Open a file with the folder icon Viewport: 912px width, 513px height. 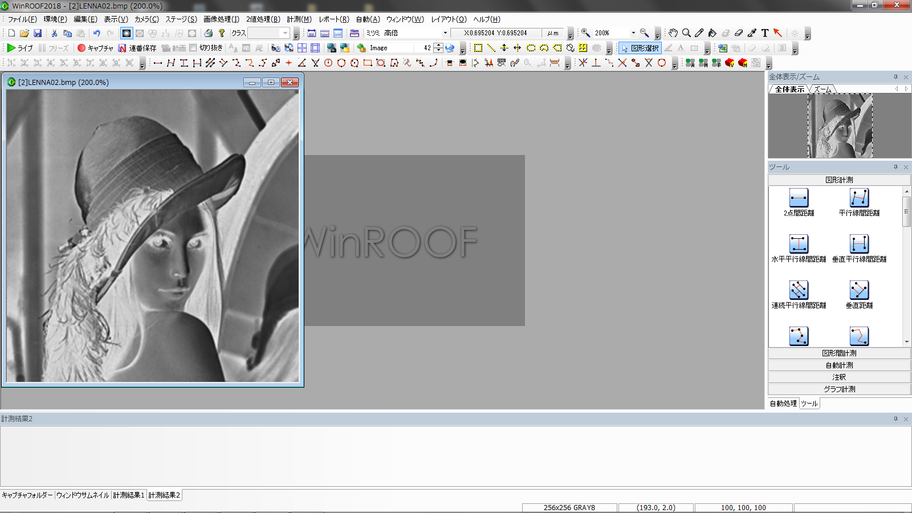[25, 33]
